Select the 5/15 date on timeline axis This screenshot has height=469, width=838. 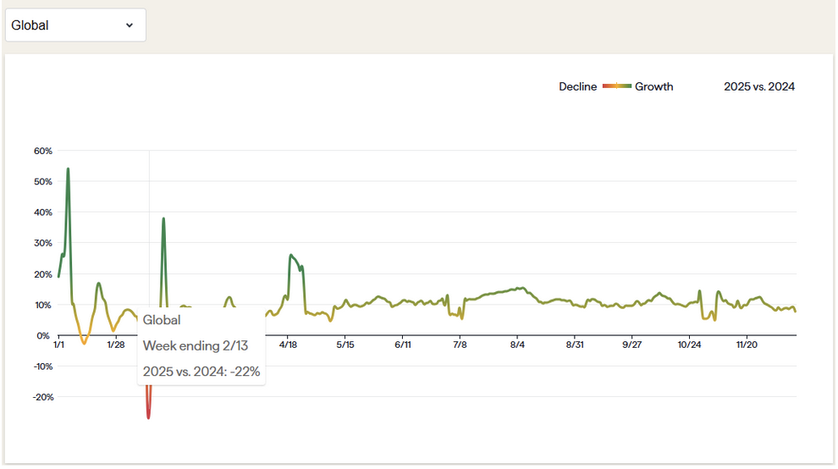pyautogui.click(x=345, y=345)
